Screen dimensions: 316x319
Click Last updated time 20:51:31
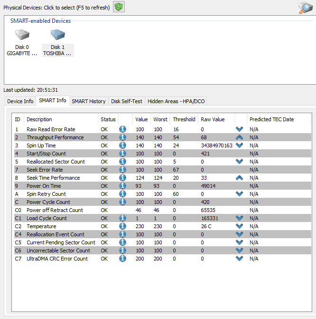[47, 90]
